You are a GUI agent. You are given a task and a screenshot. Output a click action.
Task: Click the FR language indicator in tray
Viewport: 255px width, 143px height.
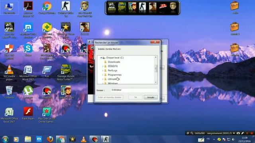(x=208, y=139)
